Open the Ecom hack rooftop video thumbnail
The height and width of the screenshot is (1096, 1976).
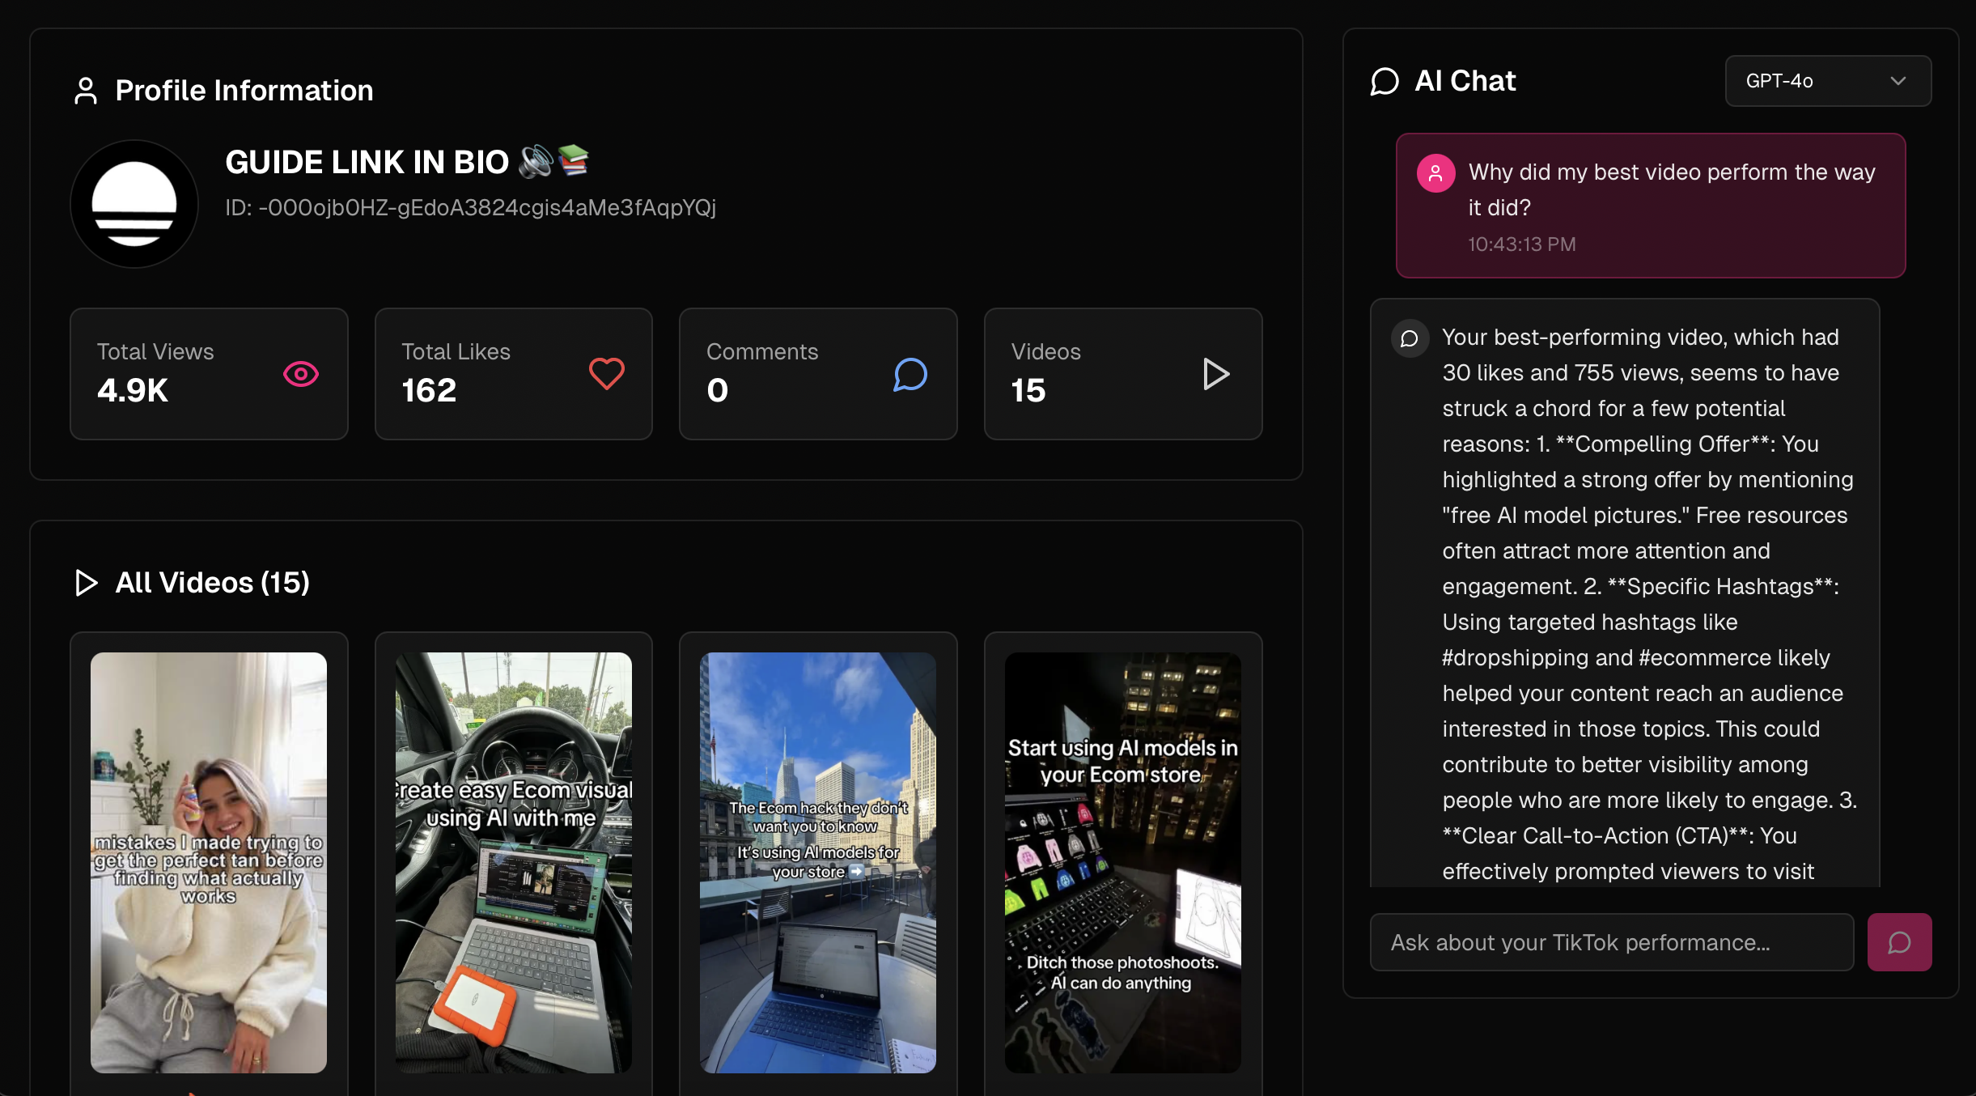coord(817,862)
